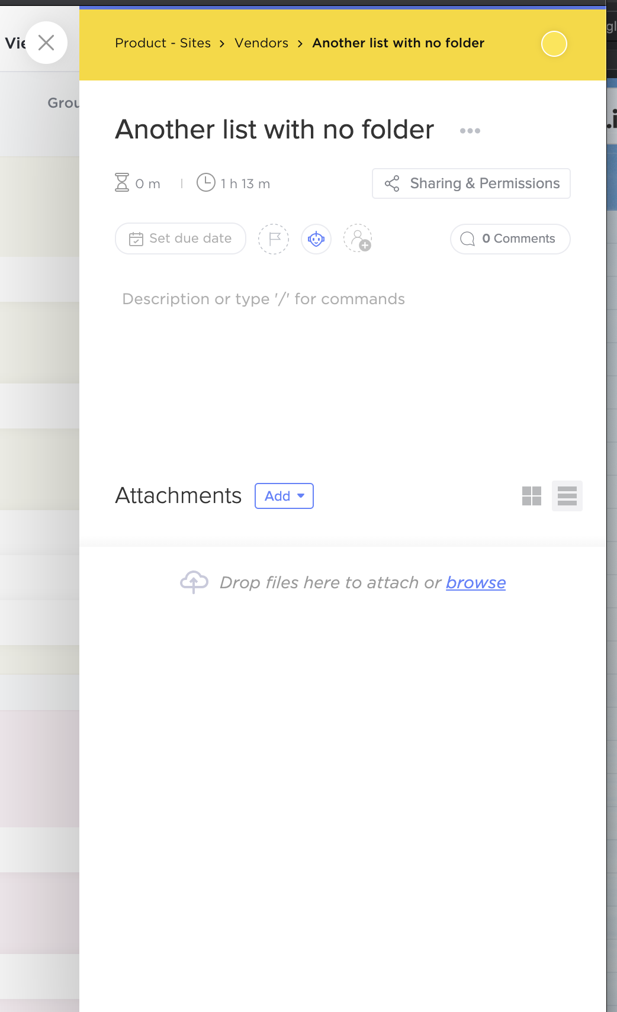Click the share icon in Sharing & Permissions
The image size is (617, 1012).
(392, 183)
